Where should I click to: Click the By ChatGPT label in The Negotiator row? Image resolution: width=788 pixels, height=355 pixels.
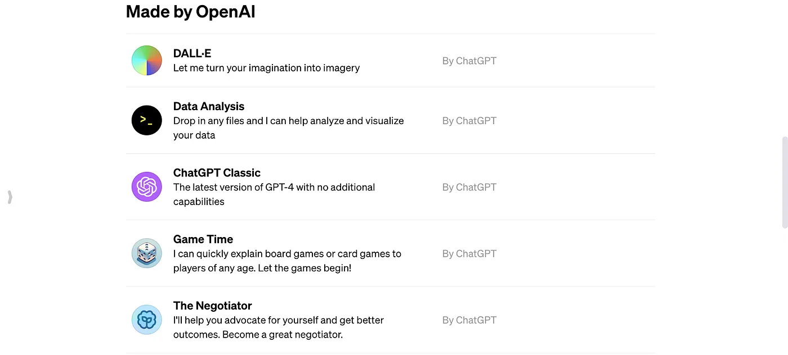[x=469, y=320]
